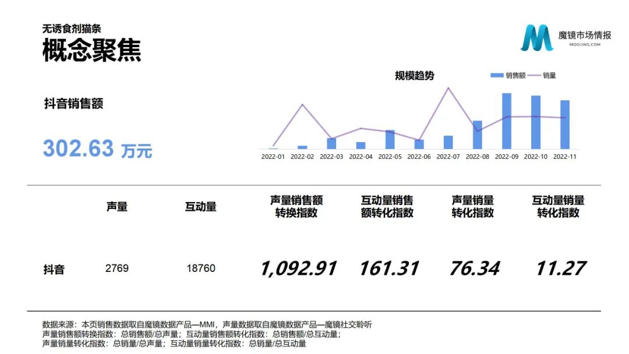Select the 无诱食剂猫条 subtitle
629x354 pixels.
point(72,29)
